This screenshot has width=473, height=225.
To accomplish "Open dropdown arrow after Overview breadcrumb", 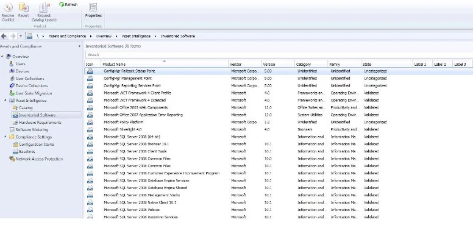I will click(x=116, y=36).
